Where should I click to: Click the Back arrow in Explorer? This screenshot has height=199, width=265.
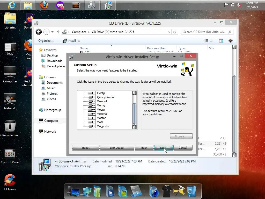(39, 32)
